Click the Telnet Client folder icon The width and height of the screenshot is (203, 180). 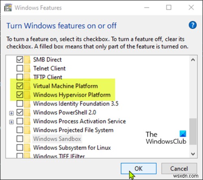pos(27,69)
